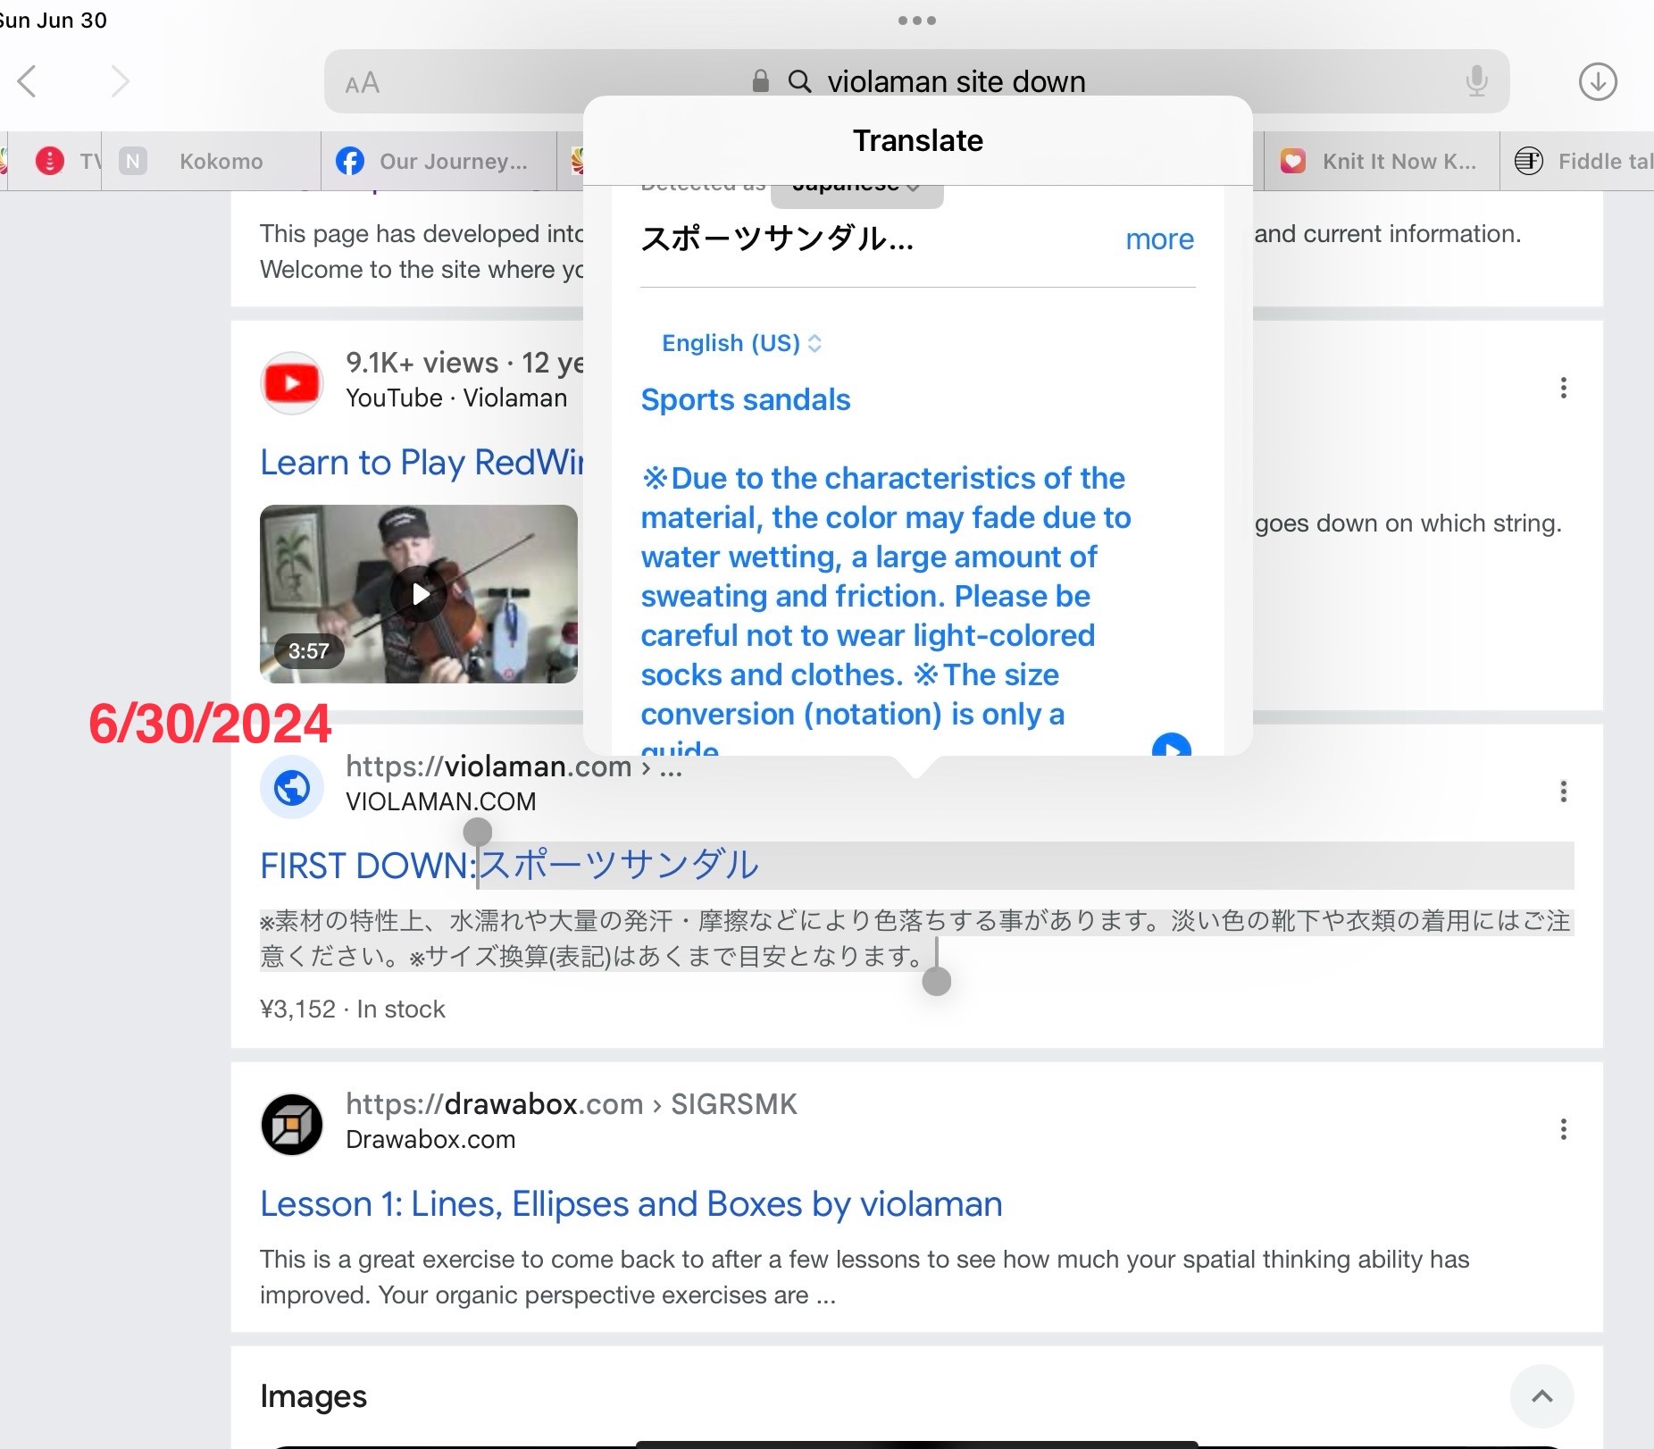Tap the Translate popover title
This screenshot has width=1654, height=1449.
917,140
